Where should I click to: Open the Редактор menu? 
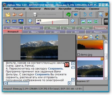coord(19,9)
